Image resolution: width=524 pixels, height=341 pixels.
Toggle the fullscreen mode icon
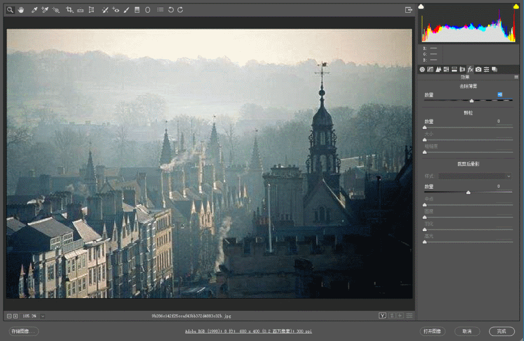click(409, 10)
